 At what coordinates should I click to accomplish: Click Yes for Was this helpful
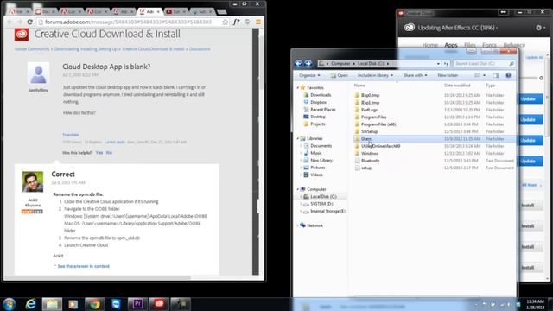pos(99,153)
